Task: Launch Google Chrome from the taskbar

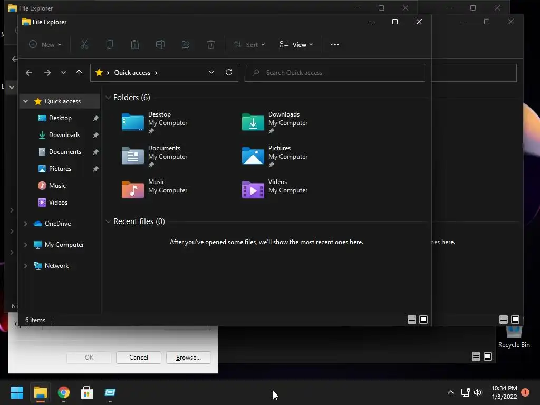Action: (64, 392)
